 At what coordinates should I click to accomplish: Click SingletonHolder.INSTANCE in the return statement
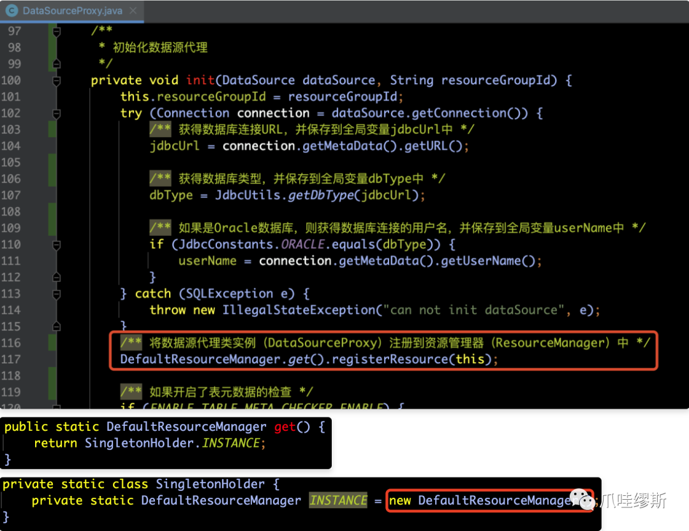coord(172,443)
